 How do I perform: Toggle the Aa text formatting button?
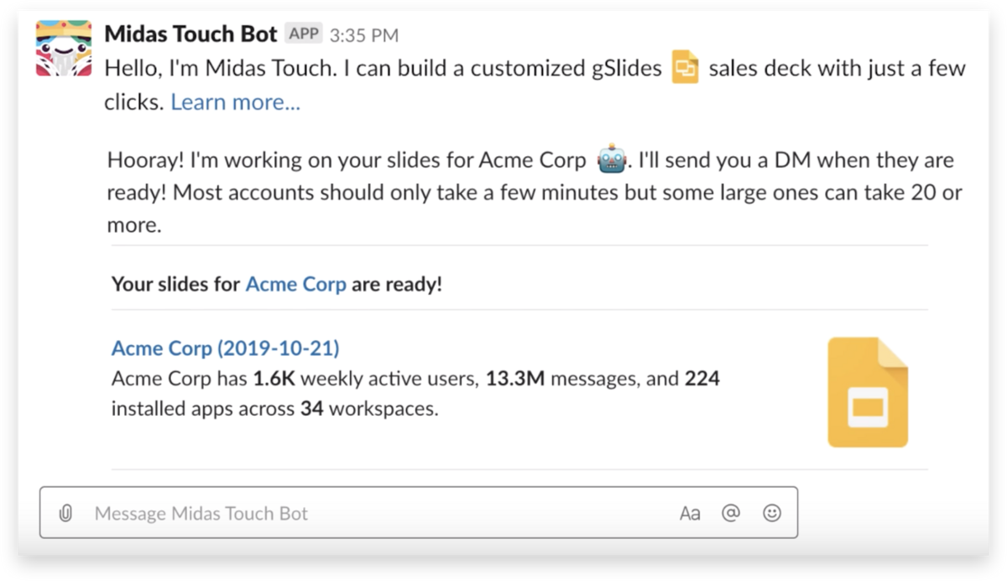[x=690, y=513]
